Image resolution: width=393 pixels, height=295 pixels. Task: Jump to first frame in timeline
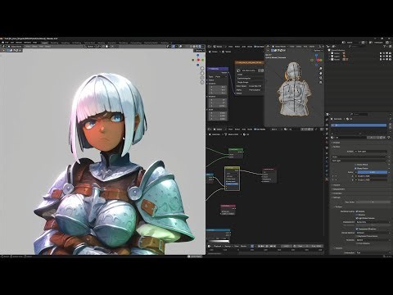(259, 246)
